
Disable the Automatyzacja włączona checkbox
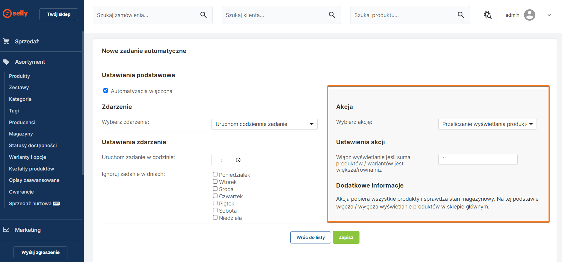tap(105, 91)
